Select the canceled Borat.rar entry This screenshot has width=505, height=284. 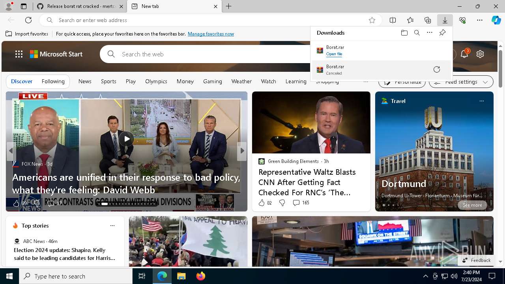(x=381, y=70)
